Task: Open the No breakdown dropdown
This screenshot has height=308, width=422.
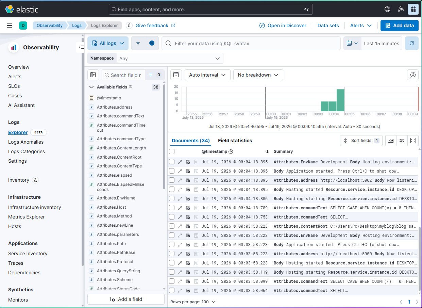Action: pos(258,75)
